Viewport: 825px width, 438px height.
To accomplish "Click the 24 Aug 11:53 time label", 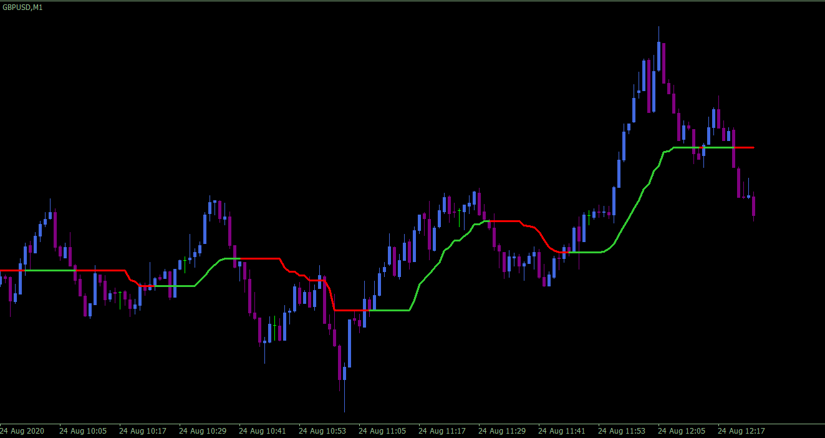I will click(622, 431).
